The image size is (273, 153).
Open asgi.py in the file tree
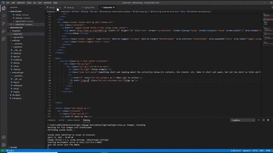click(16, 82)
